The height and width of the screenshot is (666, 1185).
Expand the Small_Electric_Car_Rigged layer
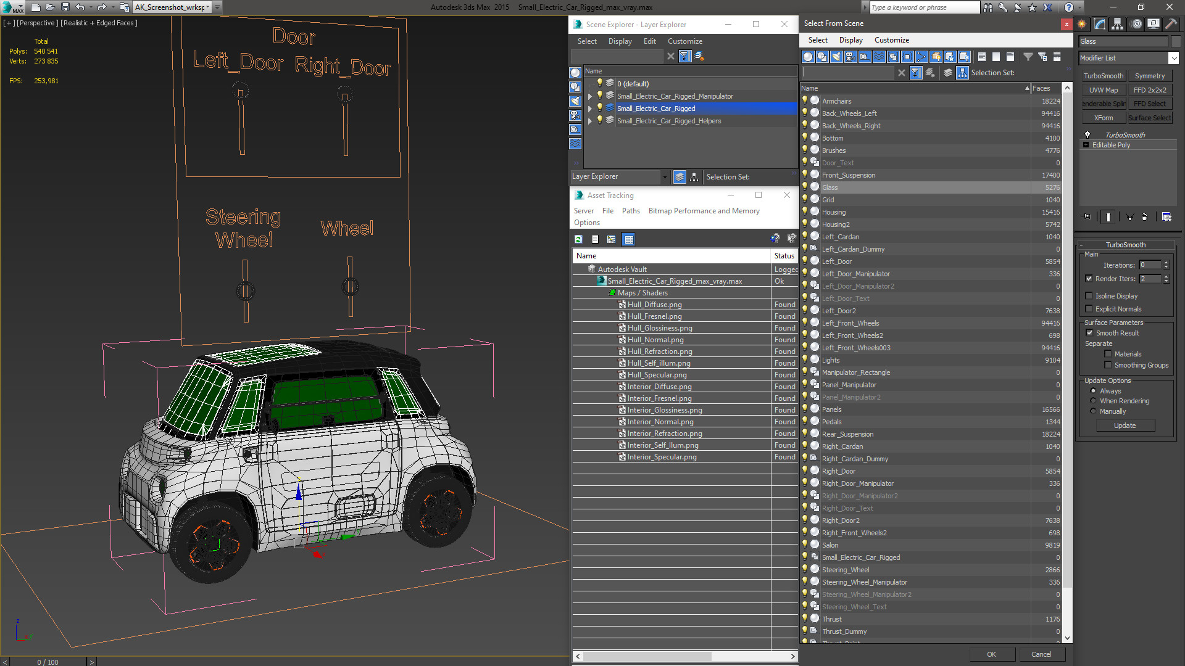pos(590,109)
